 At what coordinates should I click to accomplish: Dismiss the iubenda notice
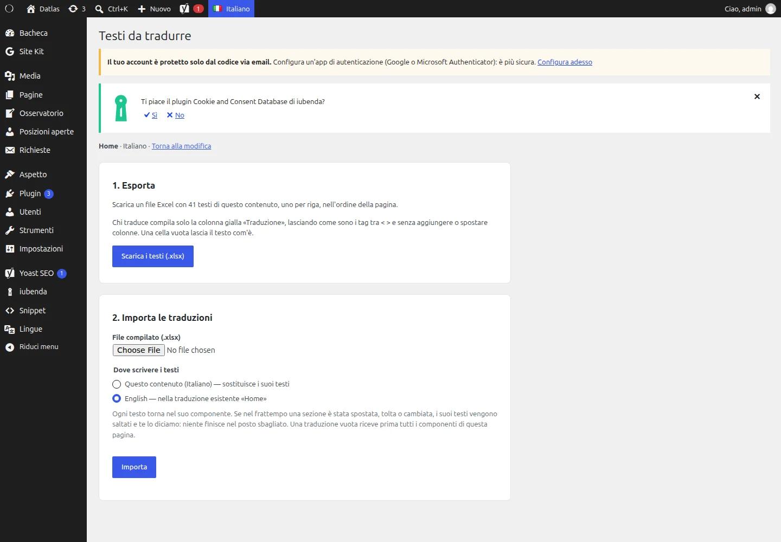(757, 96)
